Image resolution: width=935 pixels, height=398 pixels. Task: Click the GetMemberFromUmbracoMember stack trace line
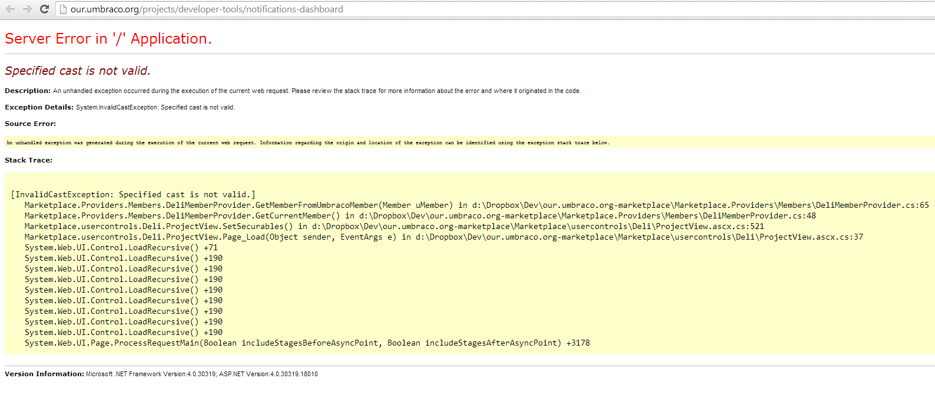[x=476, y=205]
